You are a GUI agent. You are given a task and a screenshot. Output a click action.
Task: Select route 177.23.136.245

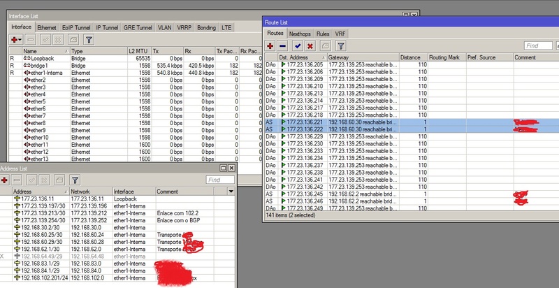pyautogui.click(x=412, y=194)
